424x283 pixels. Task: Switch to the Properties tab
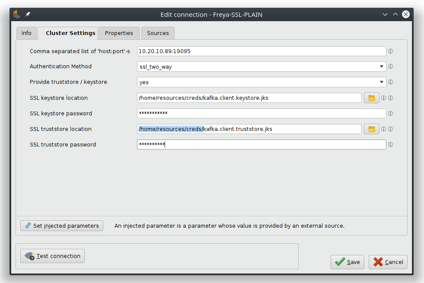tap(119, 33)
